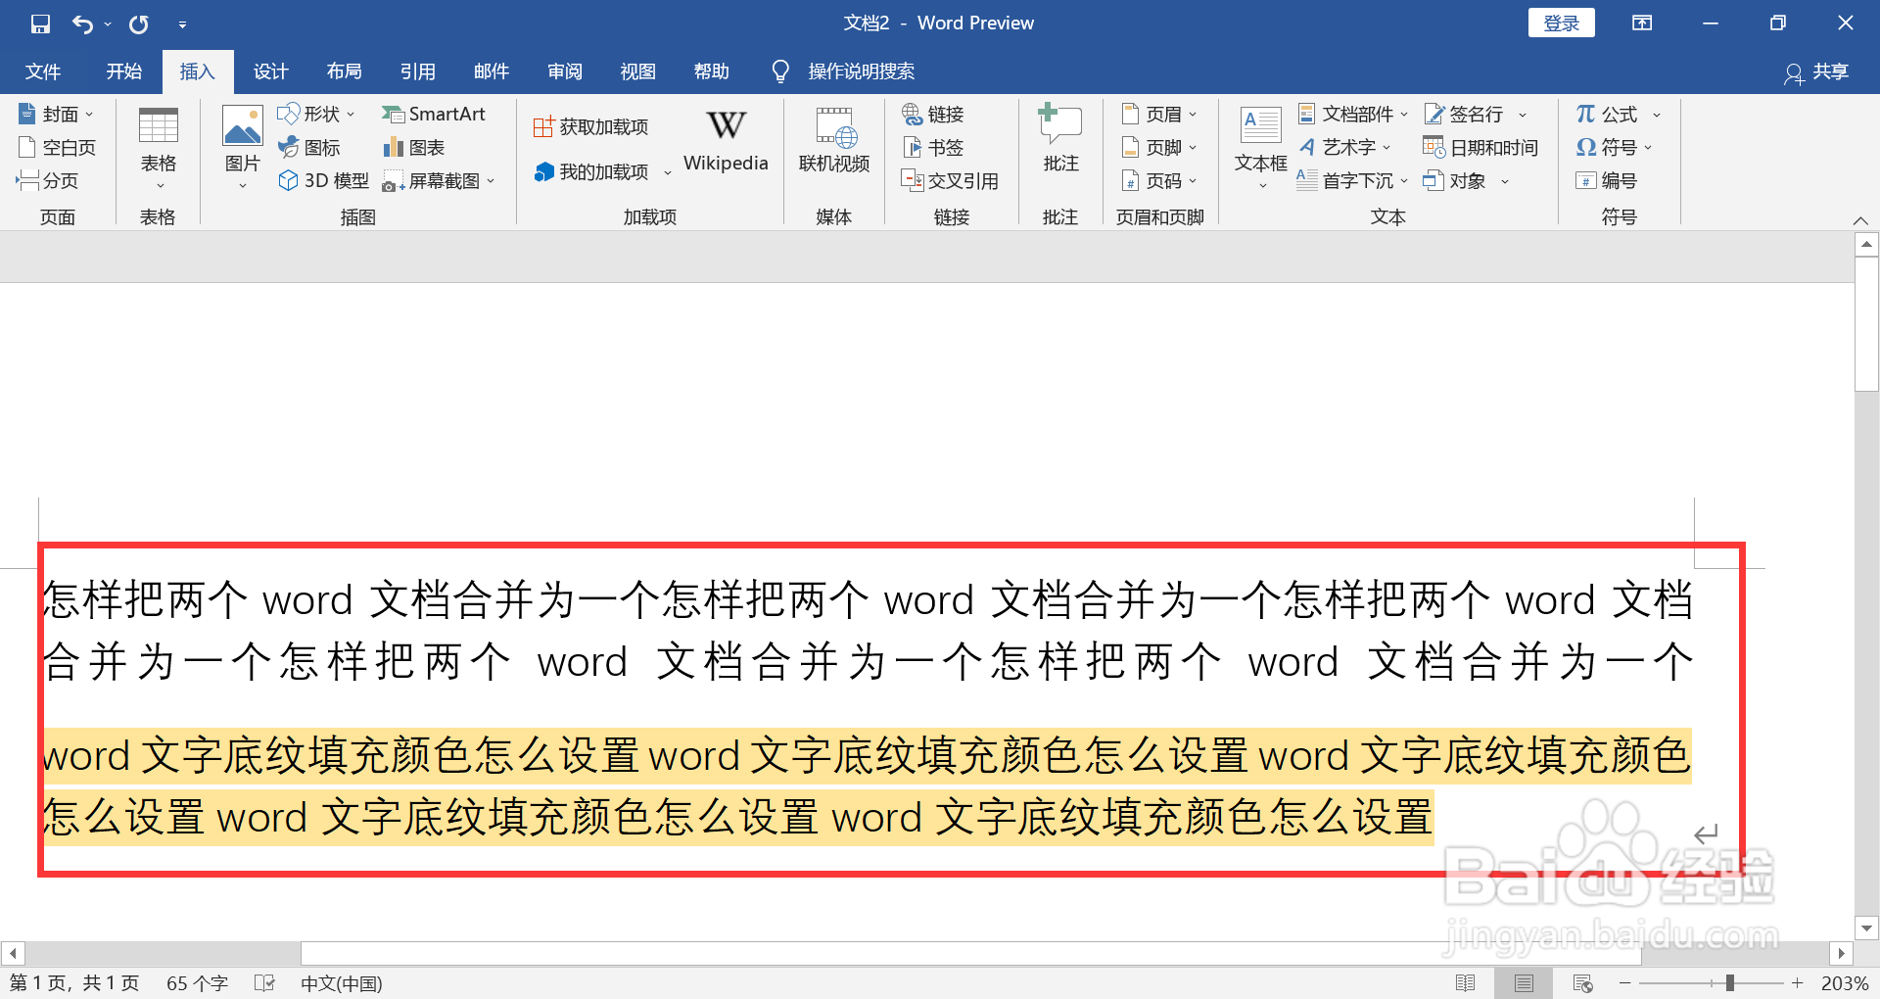The height and width of the screenshot is (999, 1880).
Task: Click the SmartArt button
Action: pyautogui.click(x=434, y=115)
